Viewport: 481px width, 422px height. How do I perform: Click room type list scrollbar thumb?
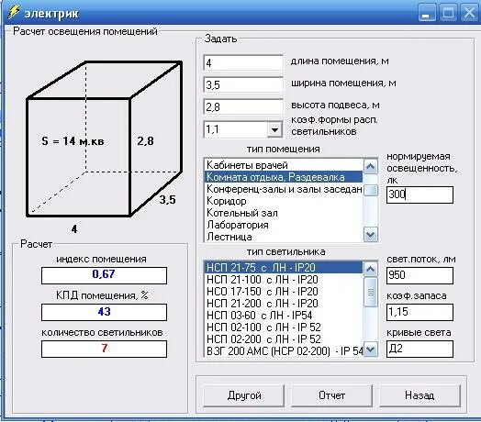(x=371, y=191)
